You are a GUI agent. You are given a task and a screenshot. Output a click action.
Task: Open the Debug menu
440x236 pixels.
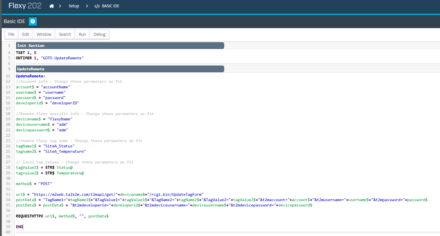tap(100, 34)
